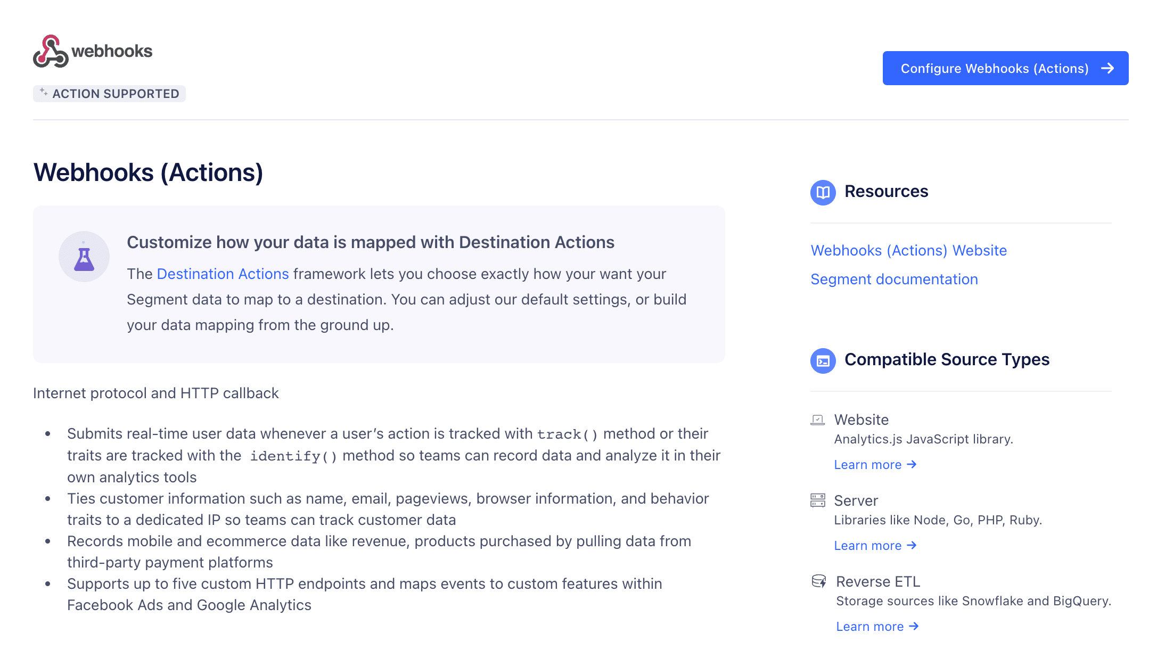Click the arrow inside Configure Webhooks button
Viewport: 1165px width, 658px height.
coord(1108,68)
